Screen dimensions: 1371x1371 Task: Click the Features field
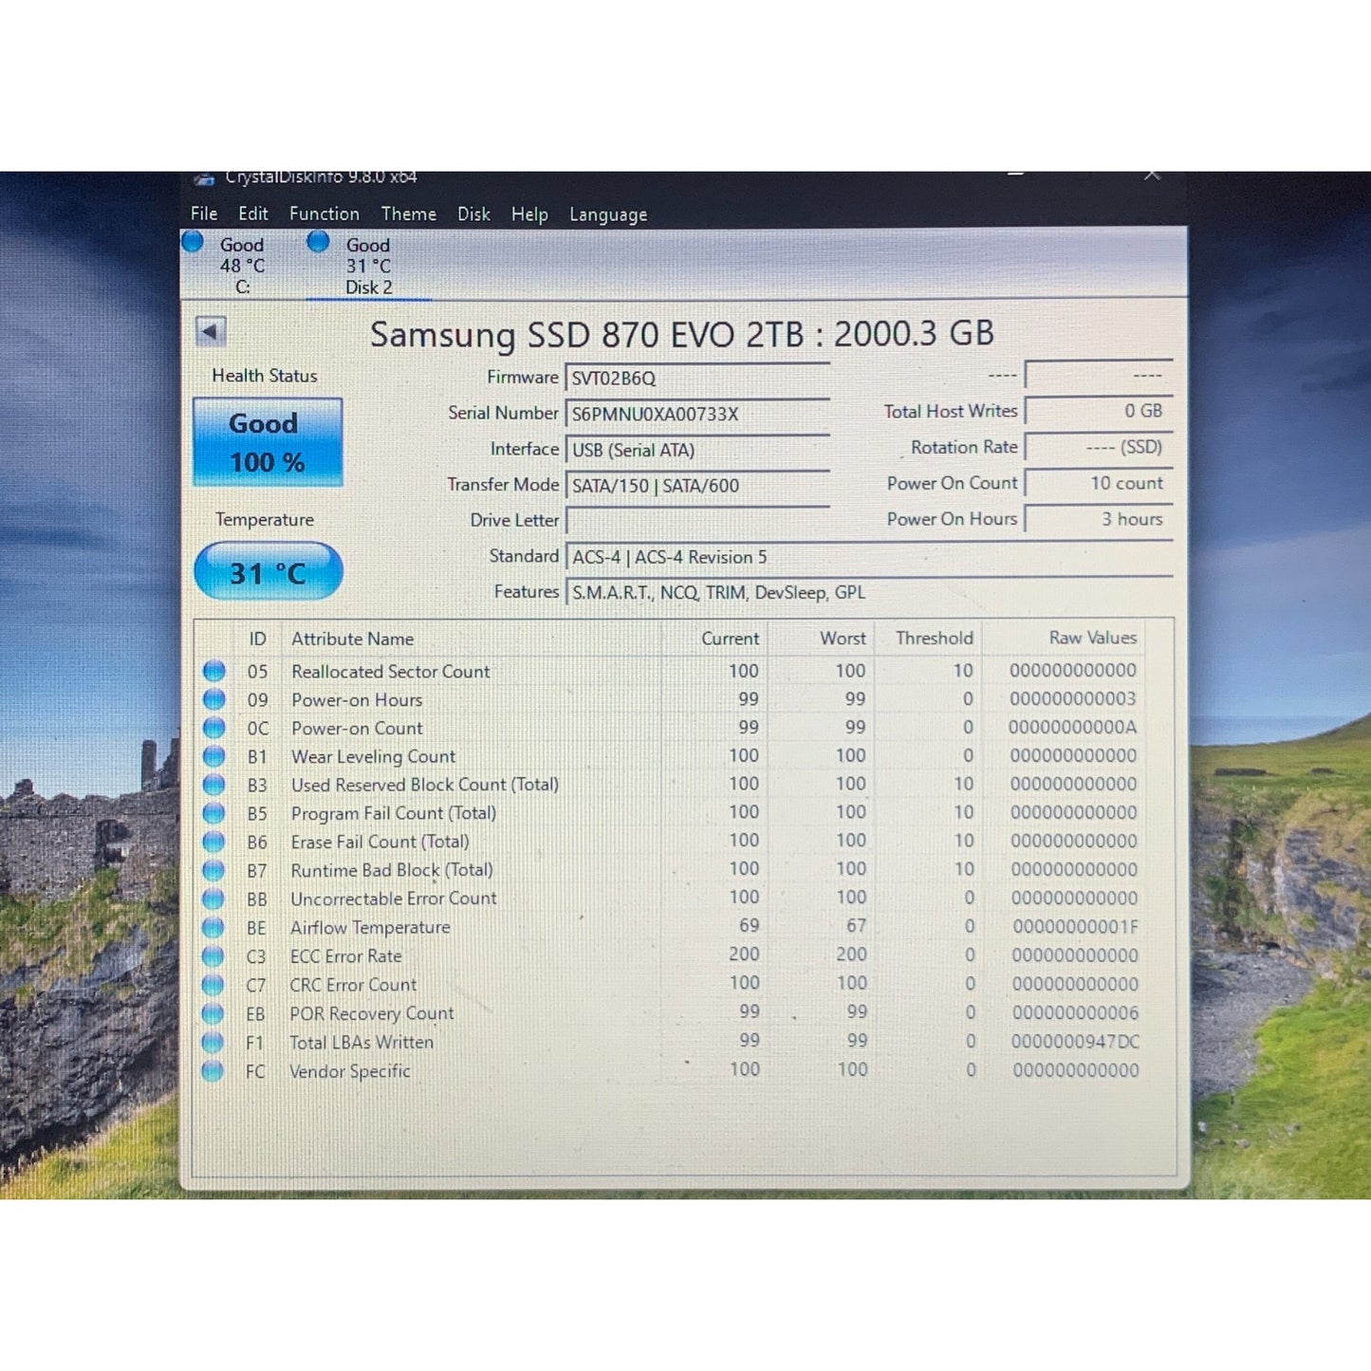[869, 592]
